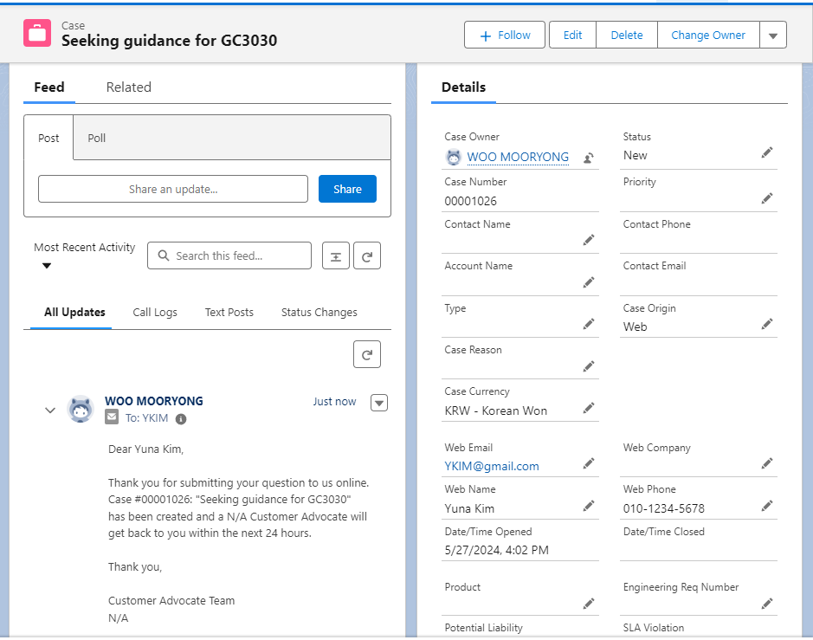Refresh the feed using the search-row refresh icon
Image resolution: width=813 pixels, height=640 pixels.
point(367,255)
